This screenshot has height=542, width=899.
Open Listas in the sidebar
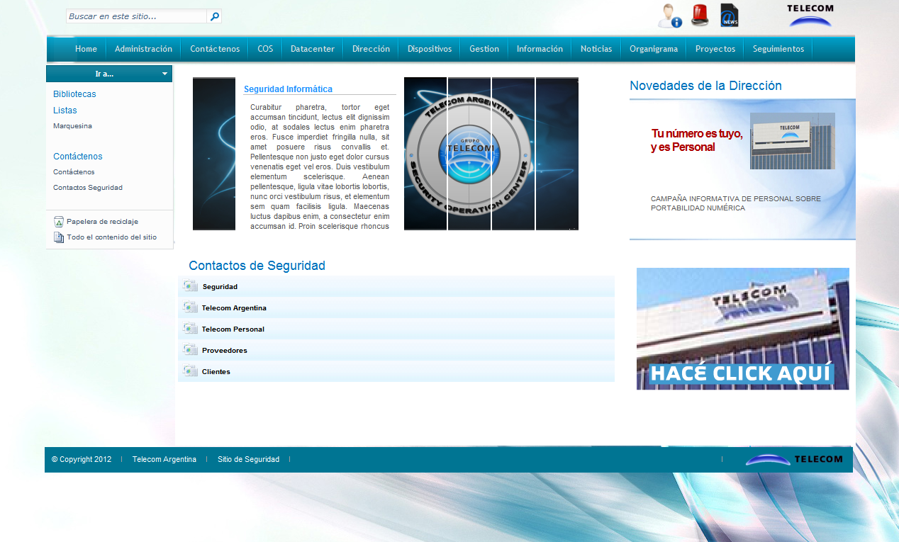point(65,111)
